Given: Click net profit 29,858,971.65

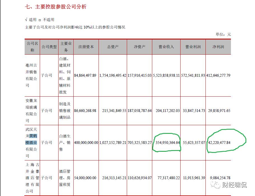Looking at the screenshot, I should point(219,111).
